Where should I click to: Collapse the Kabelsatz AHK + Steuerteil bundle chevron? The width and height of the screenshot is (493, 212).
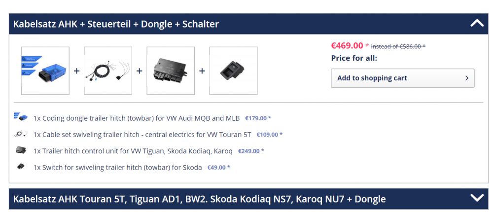tap(477, 23)
